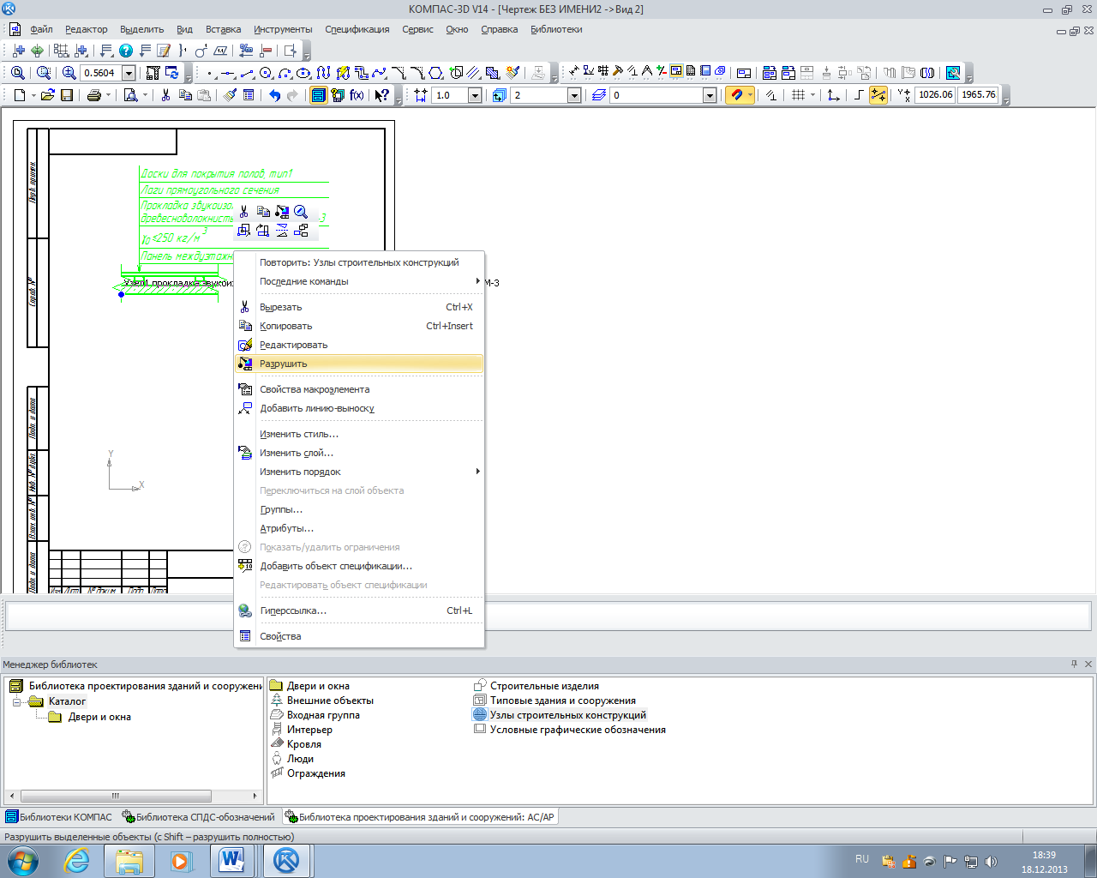The height and width of the screenshot is (878, 1097).
Task: Click Добавить объект спецификации… entry
Action: point(358,566)
